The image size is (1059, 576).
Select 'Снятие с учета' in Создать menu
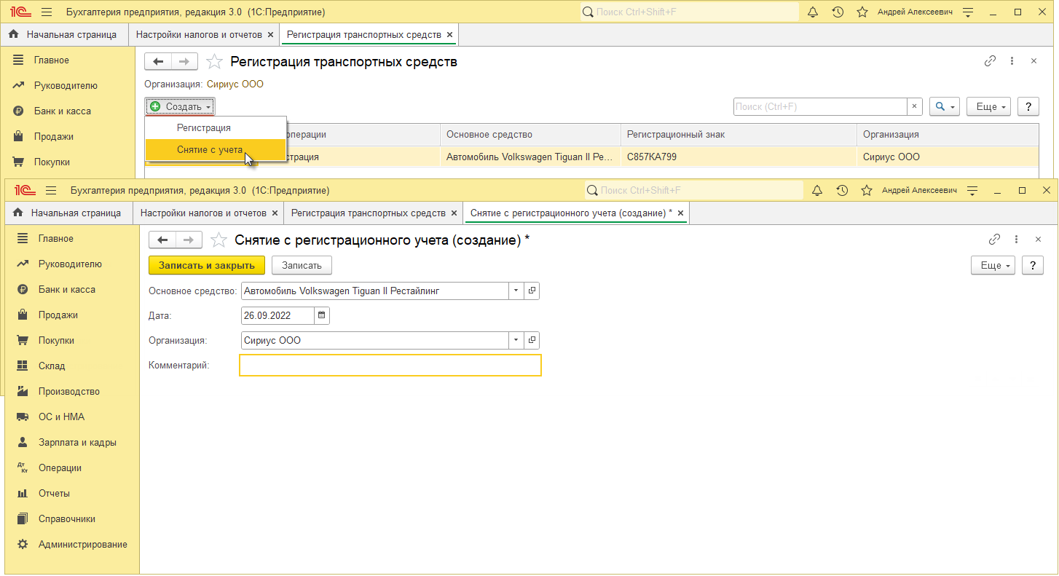pos(216,149)
